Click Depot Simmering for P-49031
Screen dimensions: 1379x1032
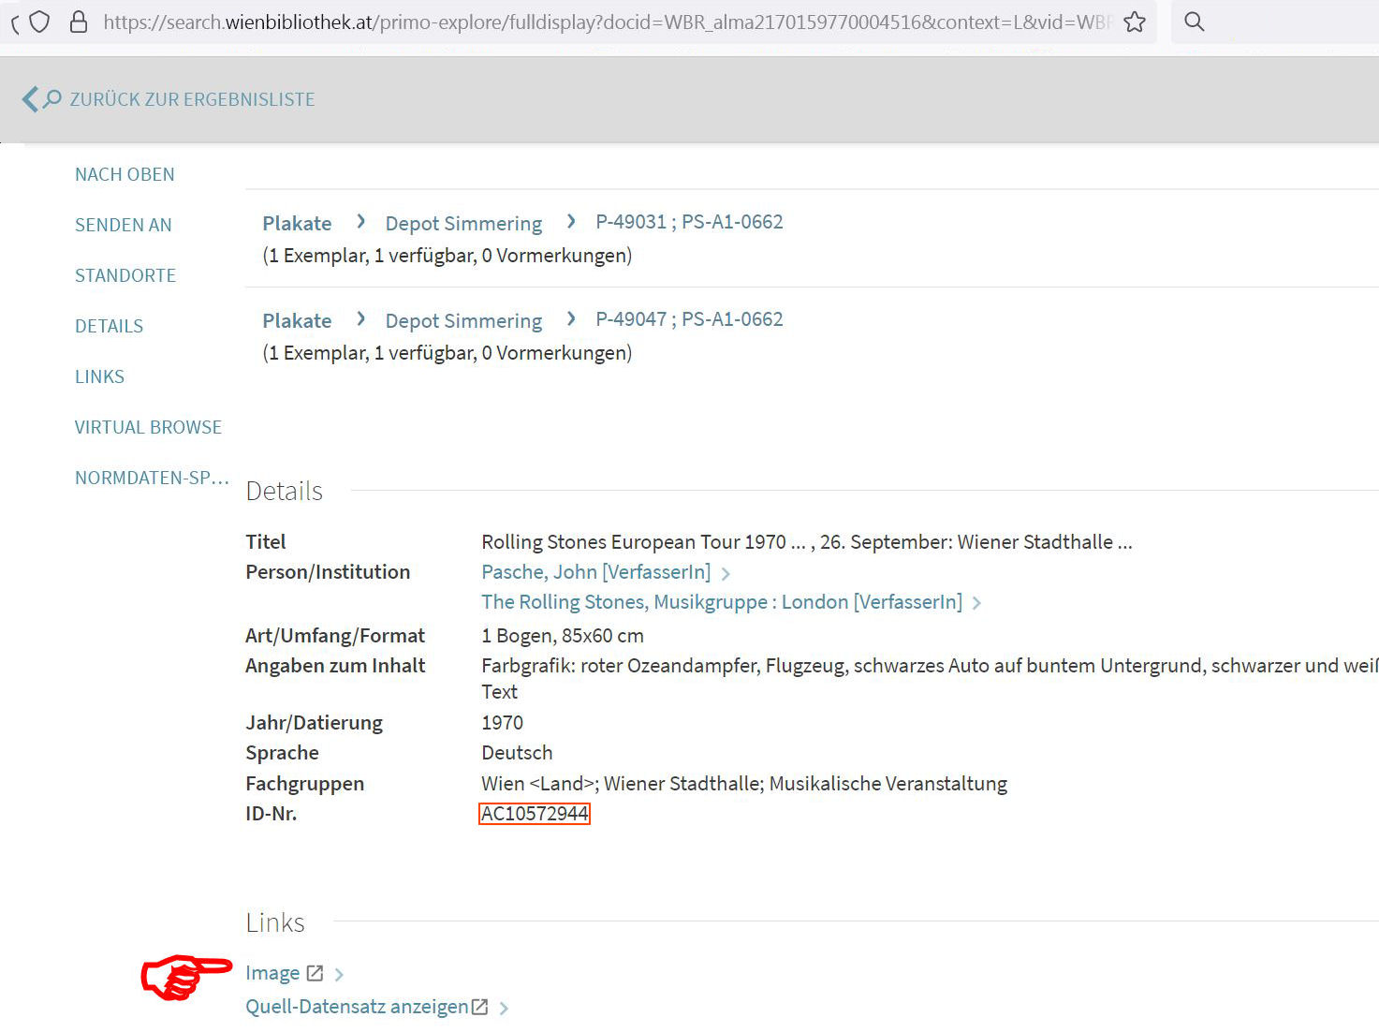click(463, 223)
